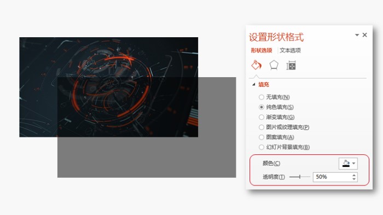Screen dimensions: 383x215
Task: Switch to 文本选项 tab
Action: [290, 50]
